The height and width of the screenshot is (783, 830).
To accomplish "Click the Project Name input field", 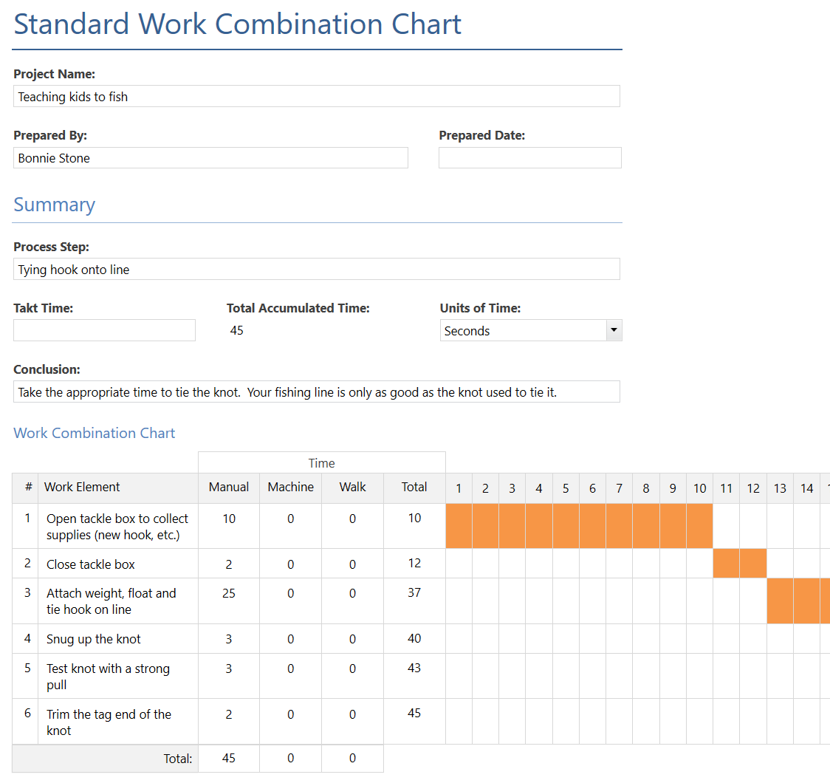I will tap(316, 97).
